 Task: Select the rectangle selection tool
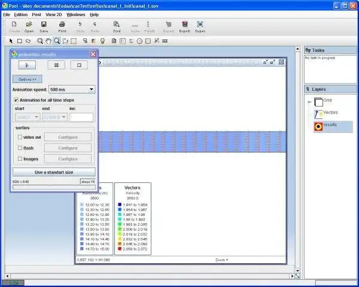click(20, 41)
